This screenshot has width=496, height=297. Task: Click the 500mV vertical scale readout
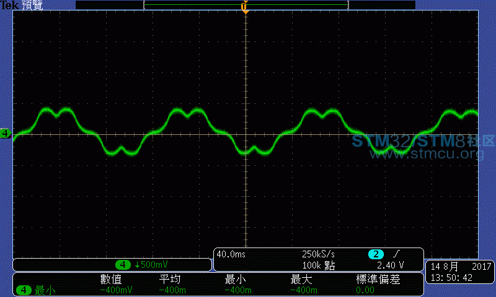pyautogui.click(x=151, y=264)
